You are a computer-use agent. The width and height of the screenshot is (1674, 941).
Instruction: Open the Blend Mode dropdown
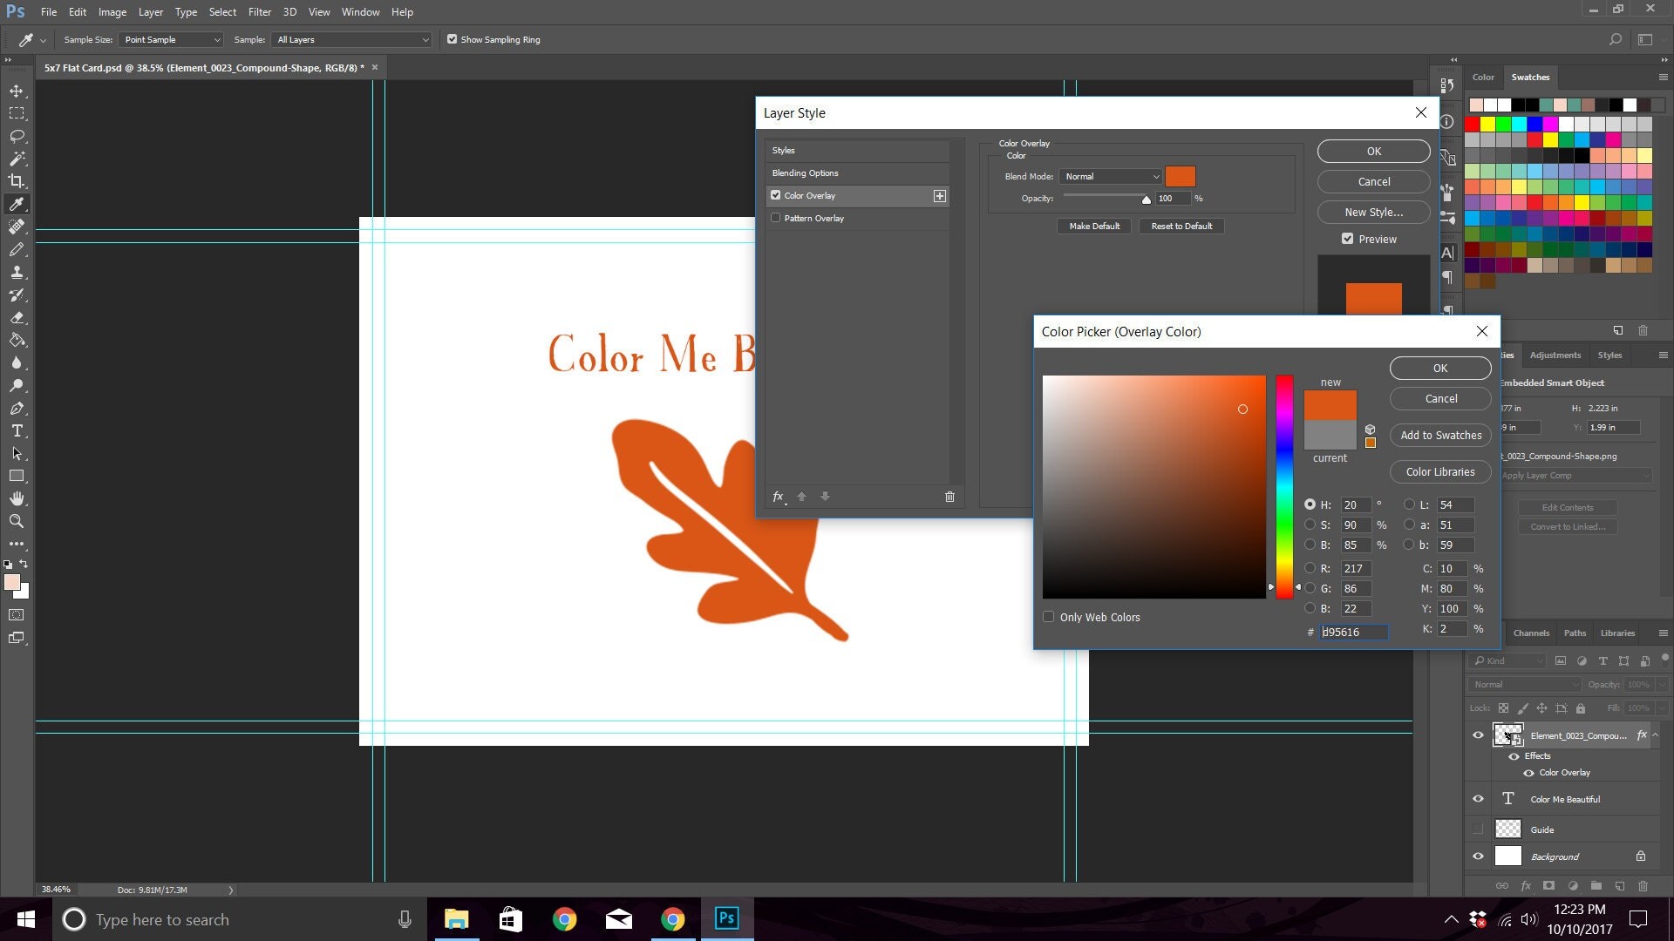1111,177
